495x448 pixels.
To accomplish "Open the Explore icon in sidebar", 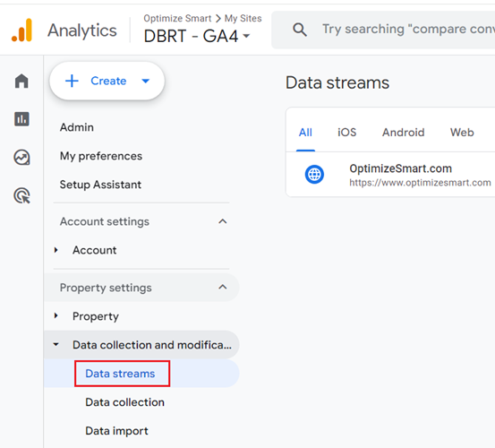I will [21, 157].
